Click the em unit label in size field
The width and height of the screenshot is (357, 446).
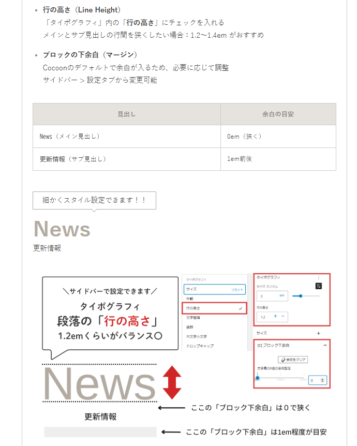(x=281, y=295)
